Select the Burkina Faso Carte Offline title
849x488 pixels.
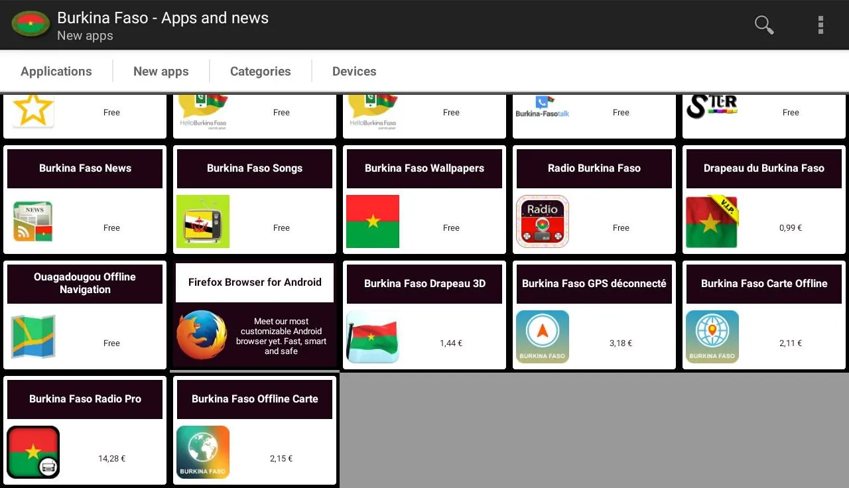[x=764, y=284]
